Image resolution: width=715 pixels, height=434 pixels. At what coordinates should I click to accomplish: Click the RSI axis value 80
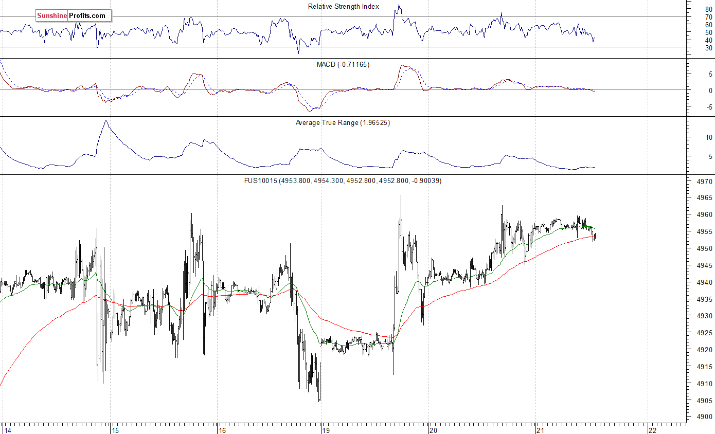click(709, 9)
